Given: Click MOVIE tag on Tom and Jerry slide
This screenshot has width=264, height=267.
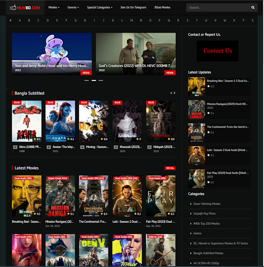Looking at the screenshot, I should (x=86, y=73).
